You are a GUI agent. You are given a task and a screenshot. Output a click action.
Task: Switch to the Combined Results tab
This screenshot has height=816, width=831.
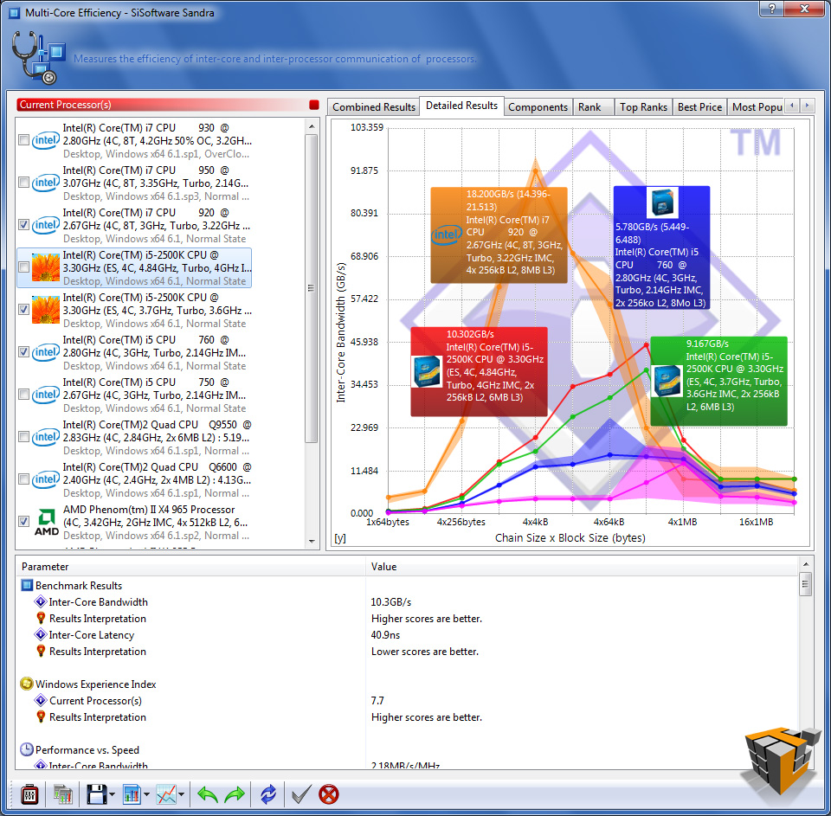pyautogui.click(x=374, y=107)
